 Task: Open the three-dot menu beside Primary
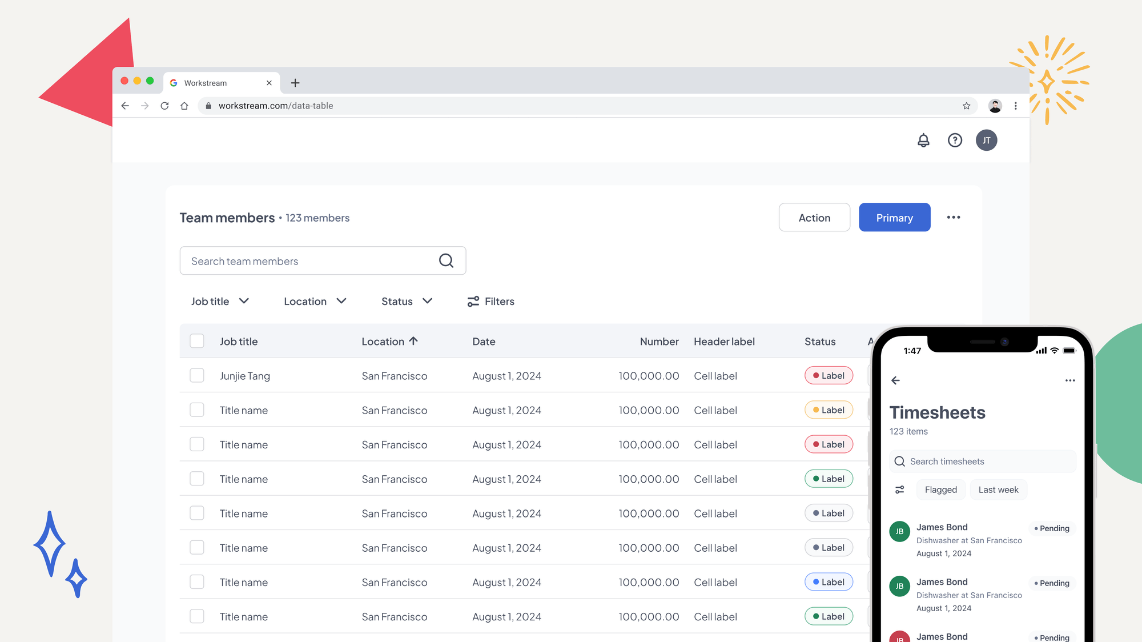point(954,218)
